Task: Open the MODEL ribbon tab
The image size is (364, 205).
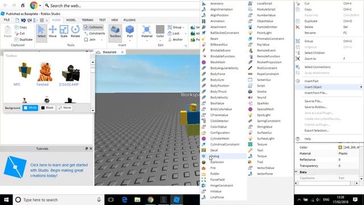Action: pyautogui.click(x=71, y=20)
